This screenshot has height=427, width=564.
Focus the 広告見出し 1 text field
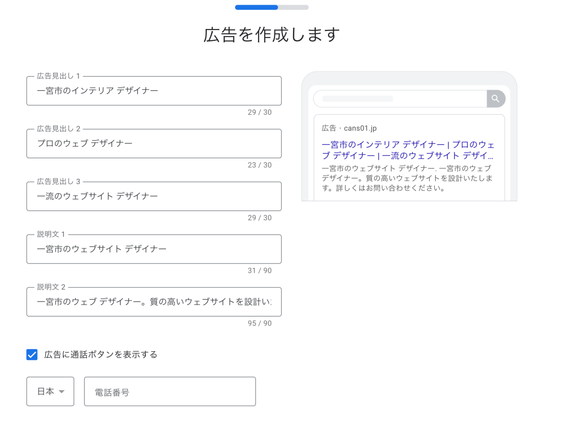point(154,91)
